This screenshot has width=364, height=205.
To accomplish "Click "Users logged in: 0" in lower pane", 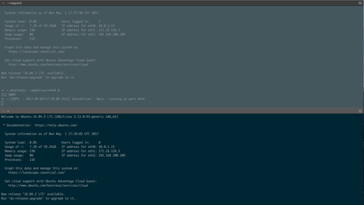I will (81, 142).
